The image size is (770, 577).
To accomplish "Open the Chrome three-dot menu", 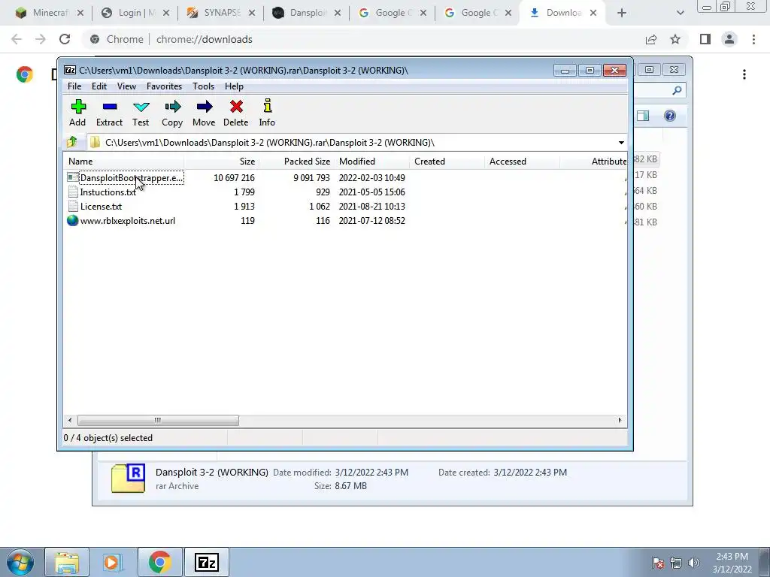I will 753,39.
